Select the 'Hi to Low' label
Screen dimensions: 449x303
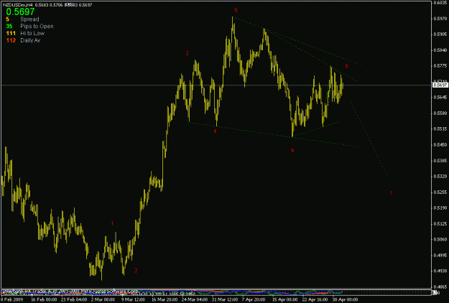click(x=32, y=34)
